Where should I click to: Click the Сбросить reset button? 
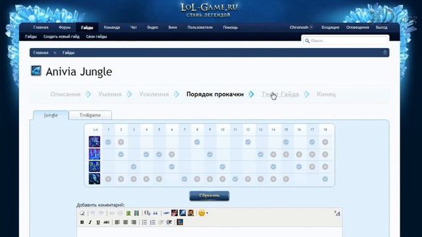pyautogui.click(x=210, y=196)
